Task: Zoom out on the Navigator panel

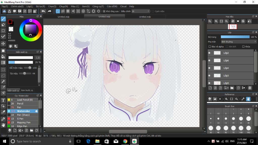Action: (227, 21)
